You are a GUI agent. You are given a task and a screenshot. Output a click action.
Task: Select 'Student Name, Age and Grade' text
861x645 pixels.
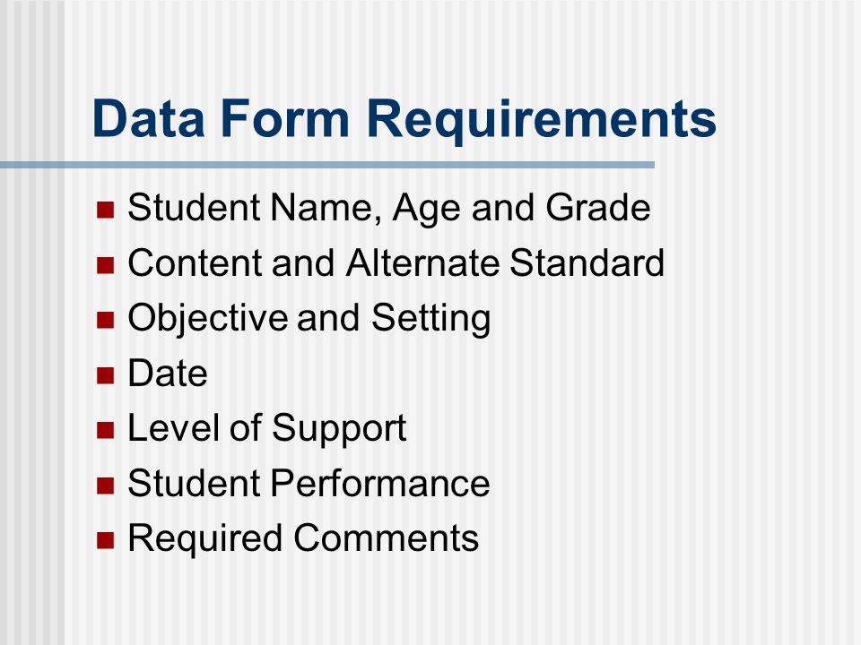click(x=388, y=209)
